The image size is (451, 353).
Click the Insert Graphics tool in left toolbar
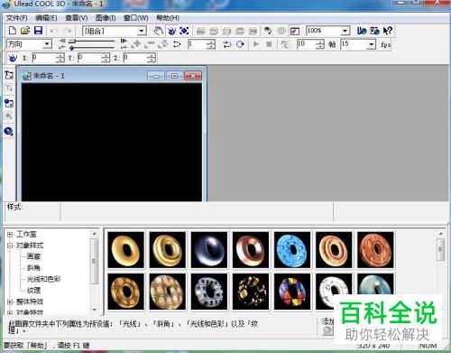click(x=9, y=103)
